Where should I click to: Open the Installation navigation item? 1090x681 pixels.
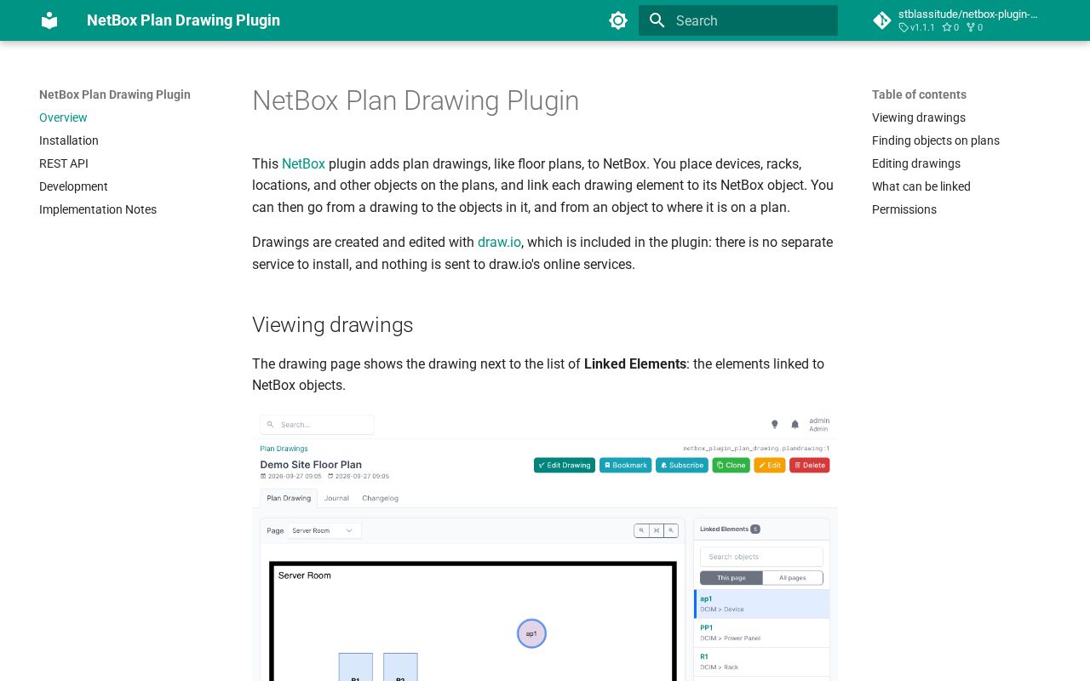tap(69, 140)
